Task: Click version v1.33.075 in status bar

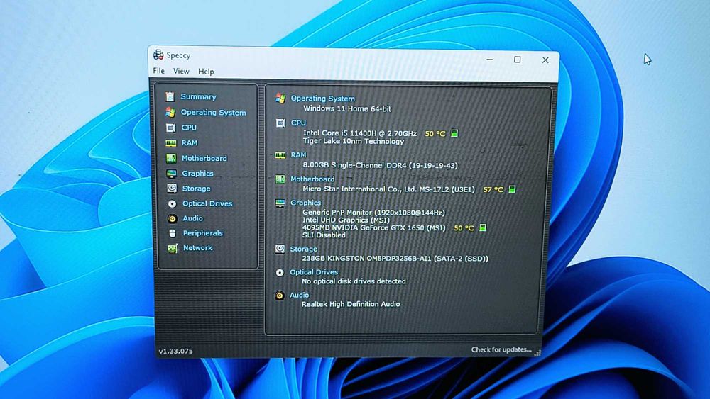Action: 175,351
